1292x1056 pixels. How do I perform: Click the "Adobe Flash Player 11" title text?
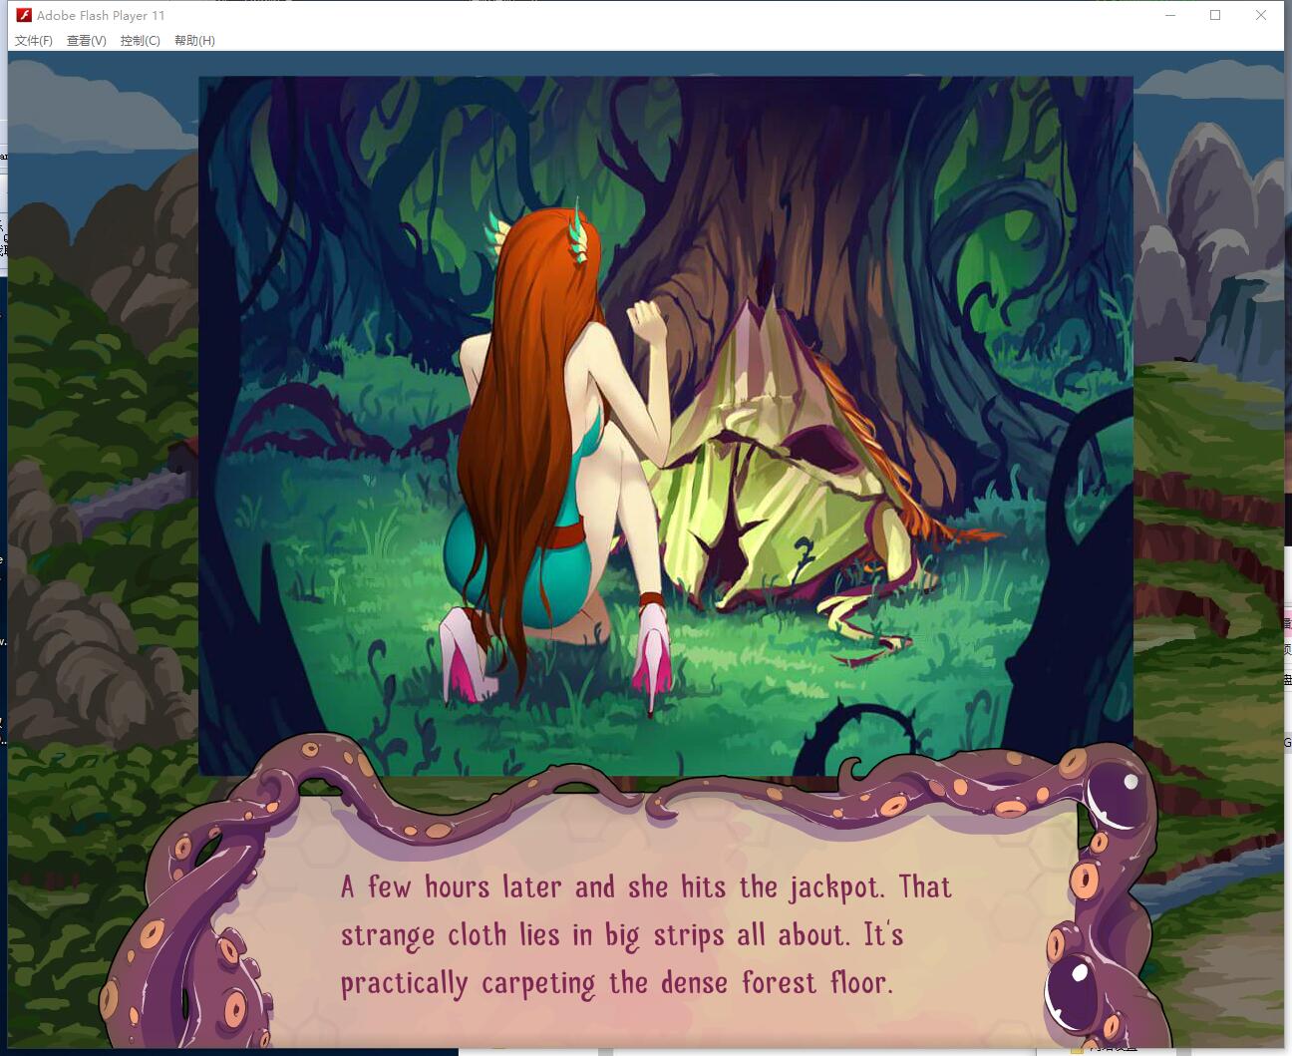(x=101, y=15)
